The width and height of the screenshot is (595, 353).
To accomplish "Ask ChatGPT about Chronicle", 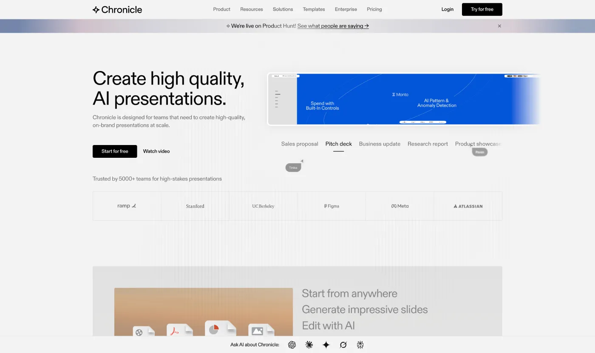I will [x=292, y=345].
